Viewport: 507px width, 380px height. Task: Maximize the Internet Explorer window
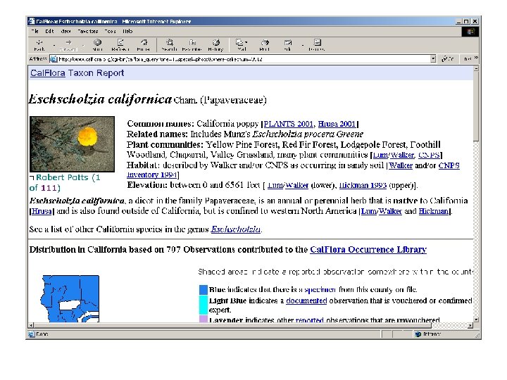(x=466, y=21)
